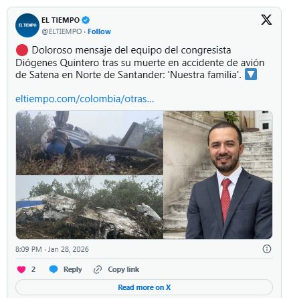The width and height of the screenshot is (287, 298).
Task: Click the Read more on X button
Action: [144, 287]
